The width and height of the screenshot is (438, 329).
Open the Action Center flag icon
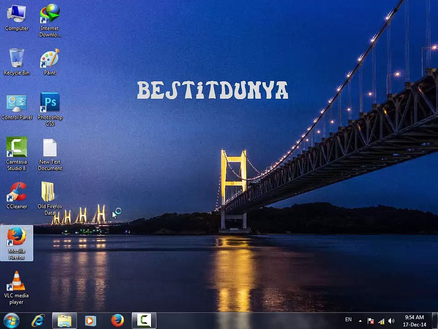pyautogui.click(x=370, y=321)
